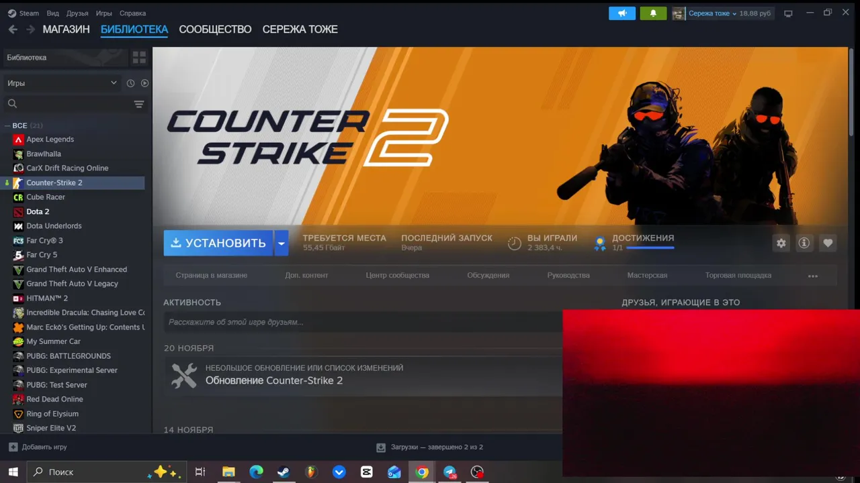The width and height of the screenshot is (860, 483).
Task: Open the СООБЩЕСТВО section
Action: (215, 30)
